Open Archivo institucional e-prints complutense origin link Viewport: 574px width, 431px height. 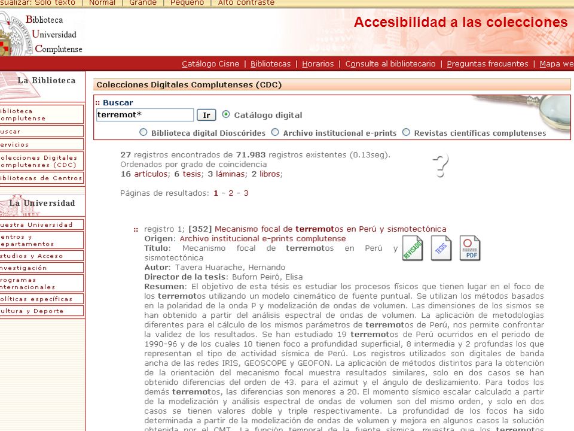(262, 239)
